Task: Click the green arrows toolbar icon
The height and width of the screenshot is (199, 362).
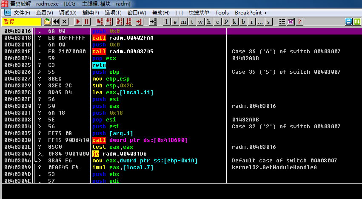Action: 357,22
